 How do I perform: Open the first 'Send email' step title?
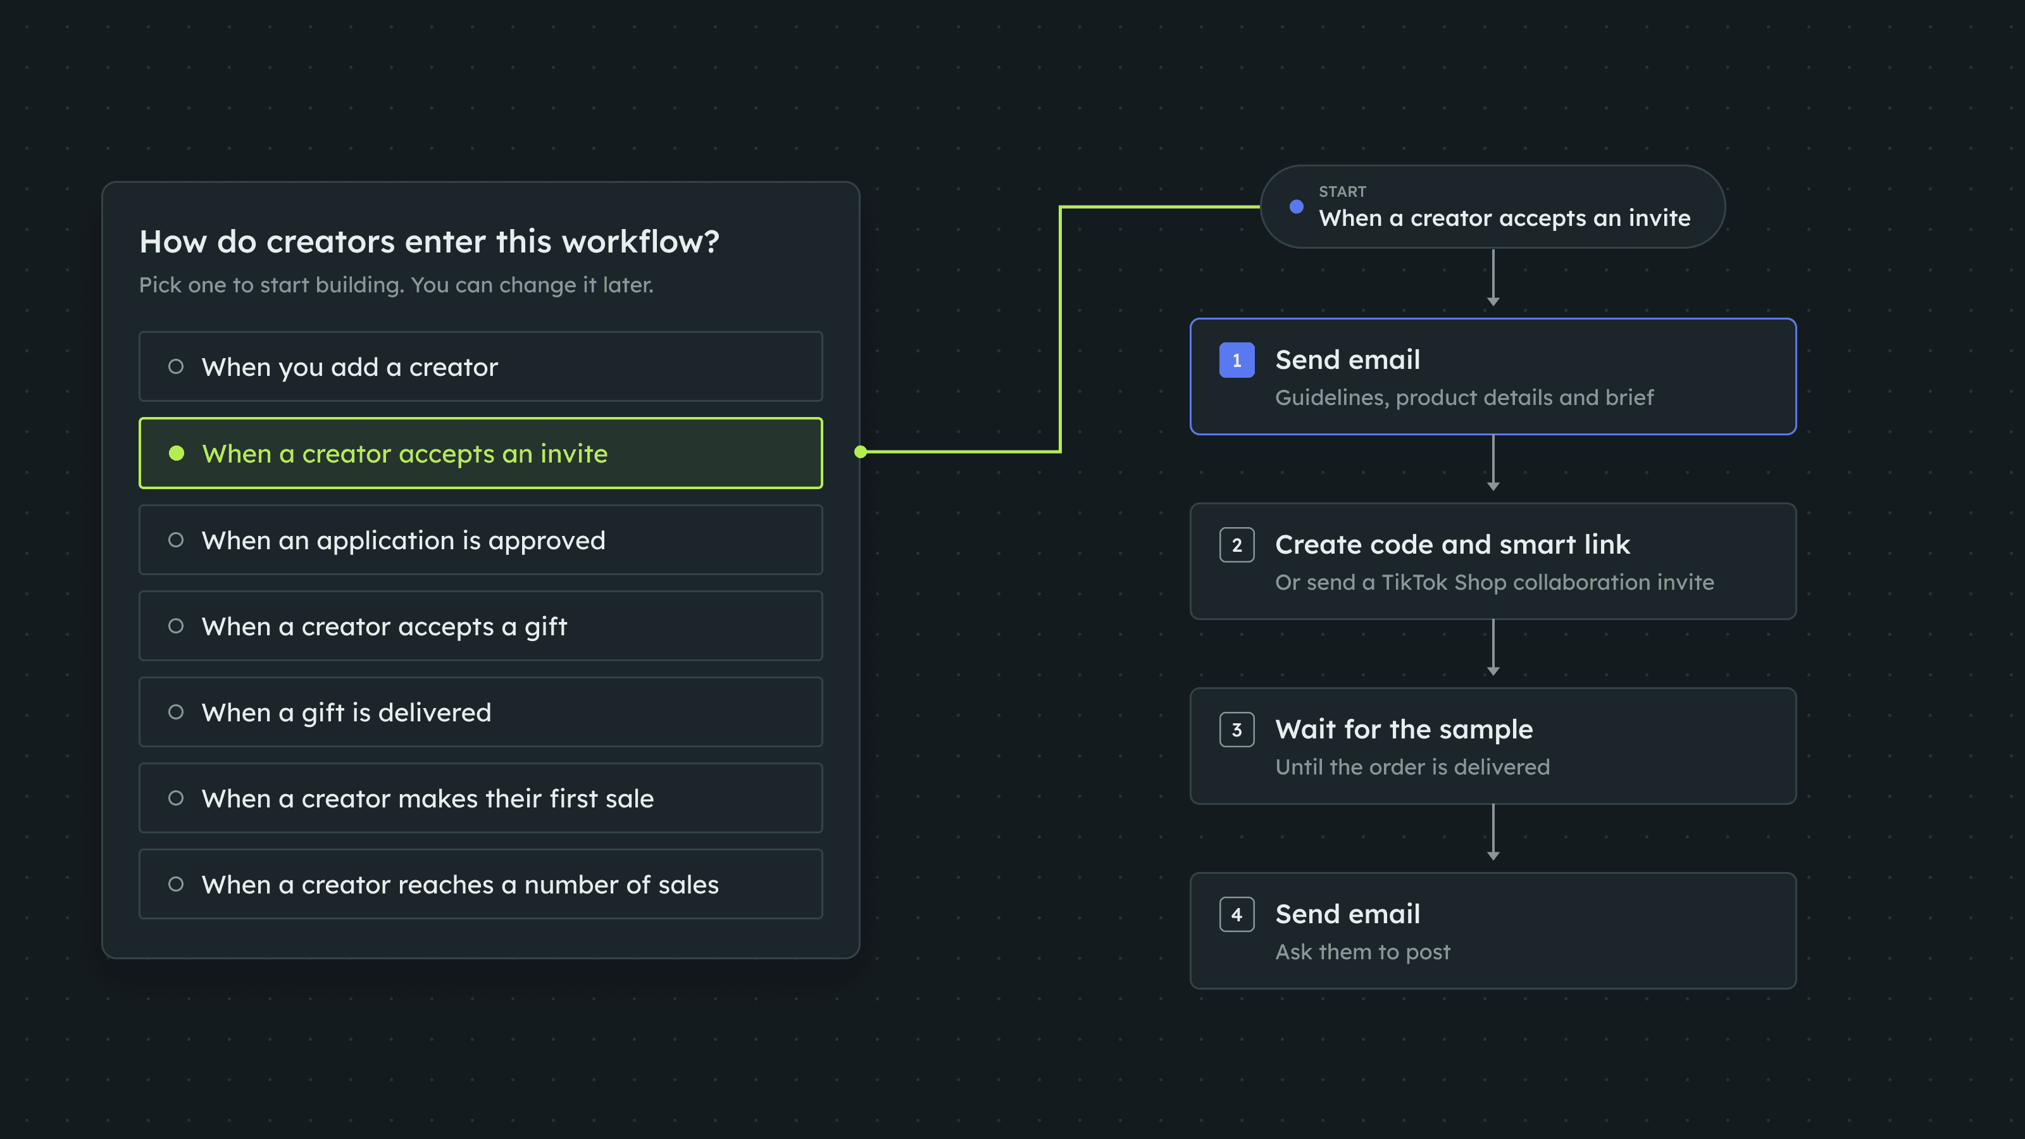1347,360
